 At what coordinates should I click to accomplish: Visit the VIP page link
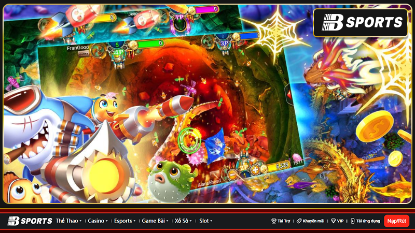(340, 221)
